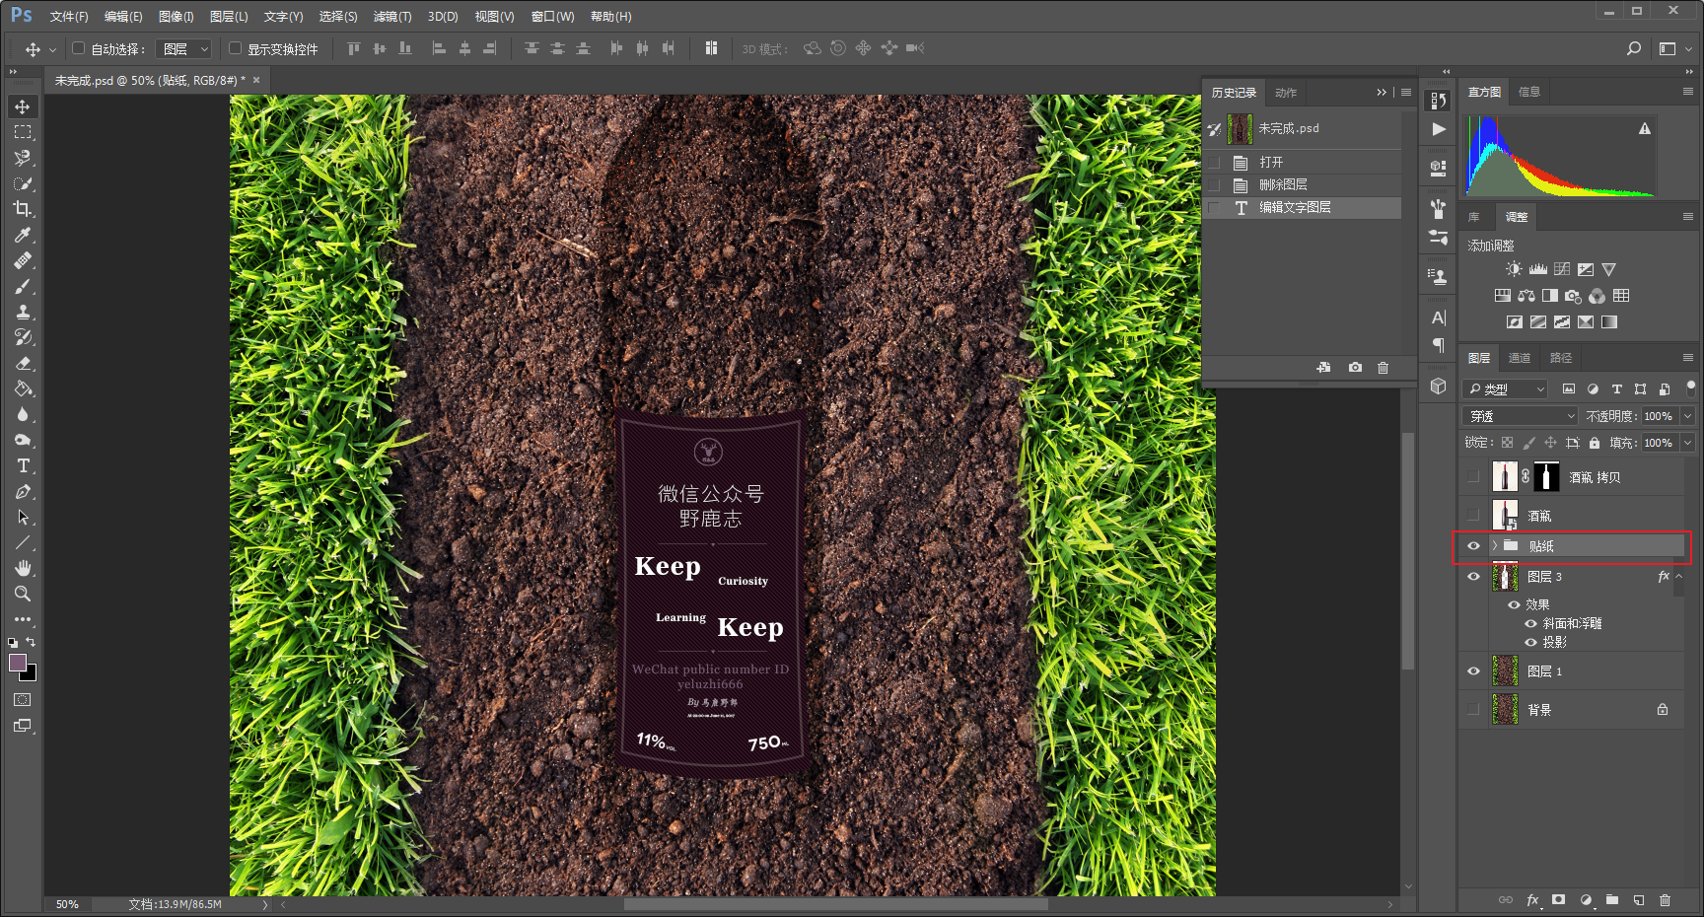Select the Pen tool

tap(23, 491)
